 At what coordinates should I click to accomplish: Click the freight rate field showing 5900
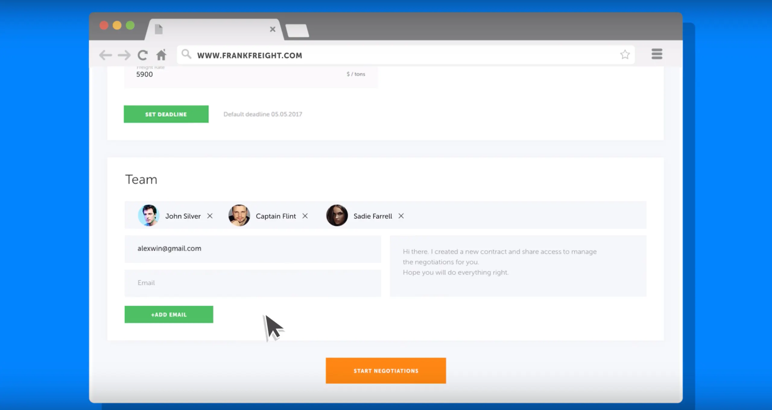pos(251,77)
